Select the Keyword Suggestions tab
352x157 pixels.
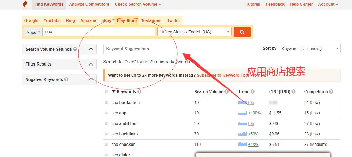pyautogui.click(x=128, y=49)
